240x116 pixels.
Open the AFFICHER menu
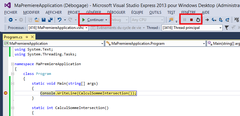click(x=53, y=12)
